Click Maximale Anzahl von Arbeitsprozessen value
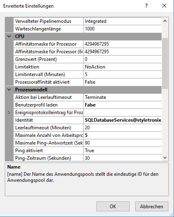Image resolution: width=174 pixels, height=217 pixels. pos(122,135)
